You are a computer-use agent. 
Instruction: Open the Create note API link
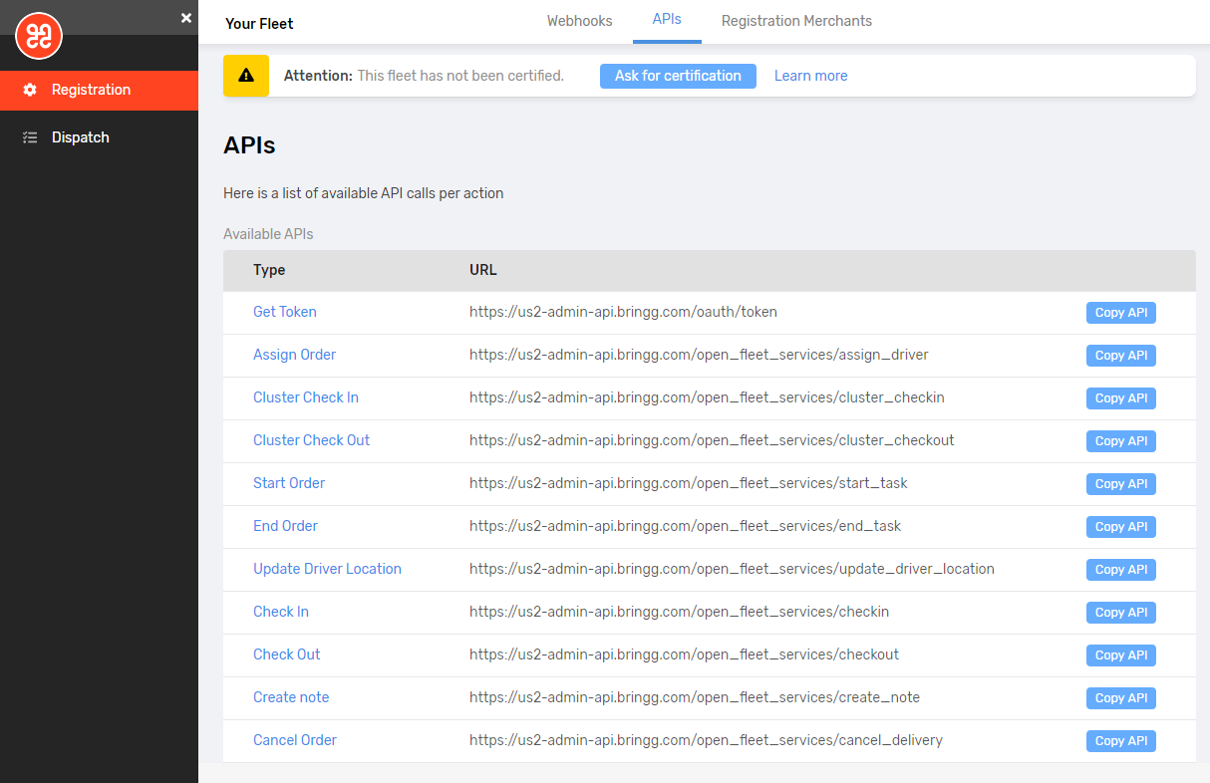291,697
